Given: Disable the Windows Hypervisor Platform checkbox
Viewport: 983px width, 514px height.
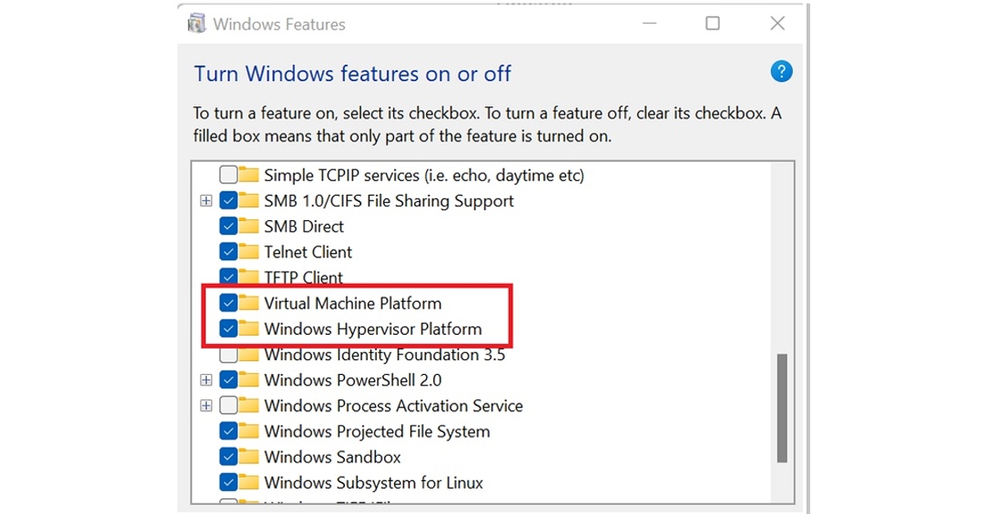Looking at the screenshot, I should (229, 329).
